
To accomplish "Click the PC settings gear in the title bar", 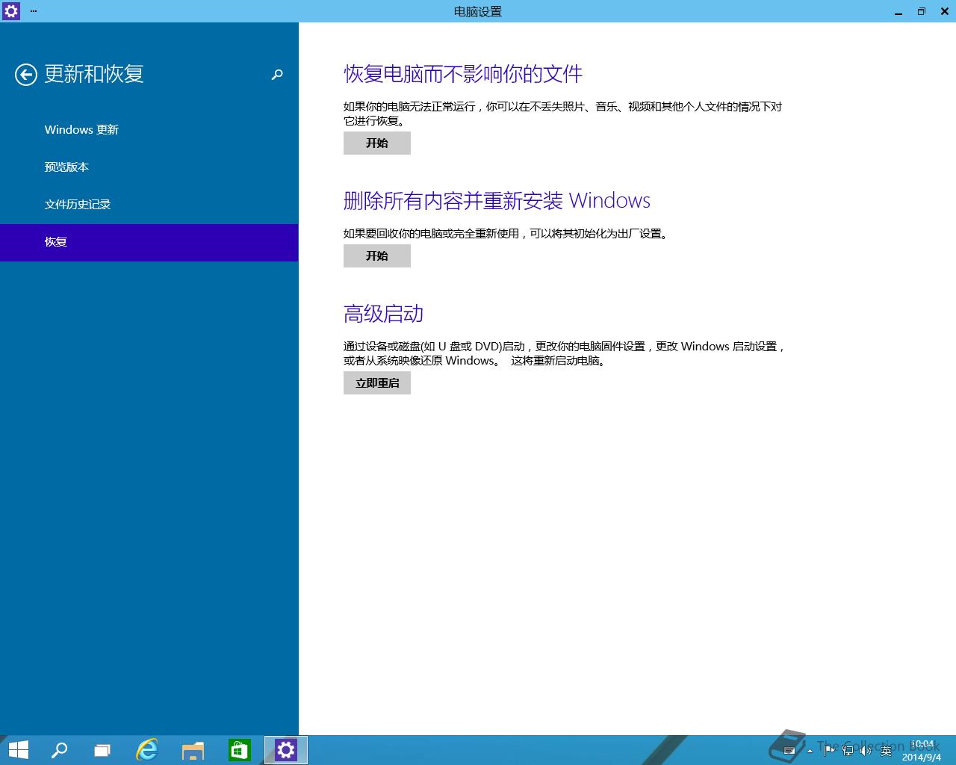I will click(x=10, y=11).
